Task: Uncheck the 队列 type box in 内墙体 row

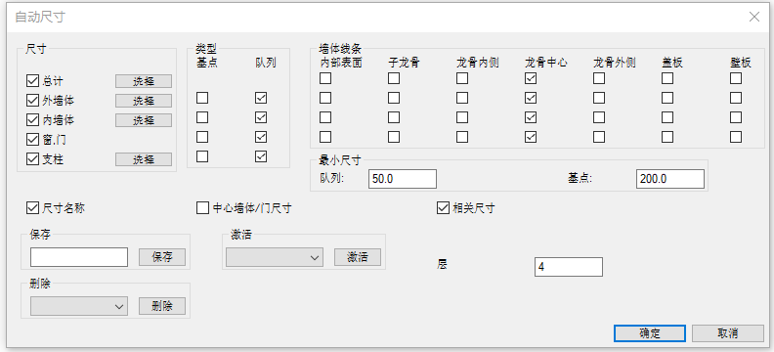Action: point(261,117)
